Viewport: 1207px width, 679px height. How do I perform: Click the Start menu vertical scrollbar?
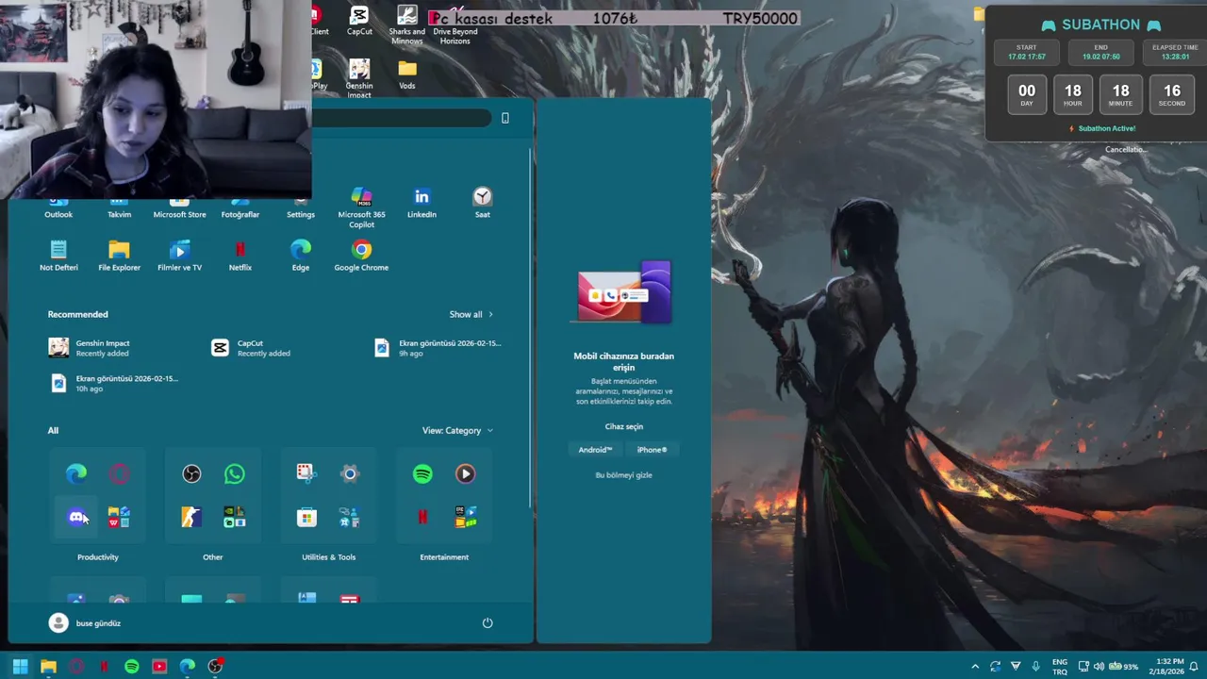[531, 330]
